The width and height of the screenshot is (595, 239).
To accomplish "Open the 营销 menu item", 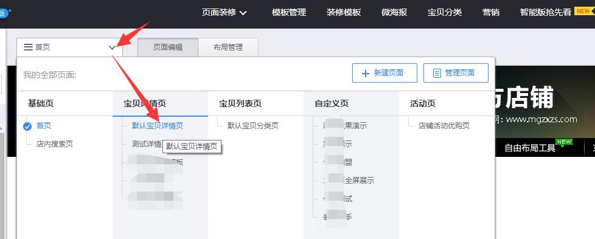I will click(490, 12).
